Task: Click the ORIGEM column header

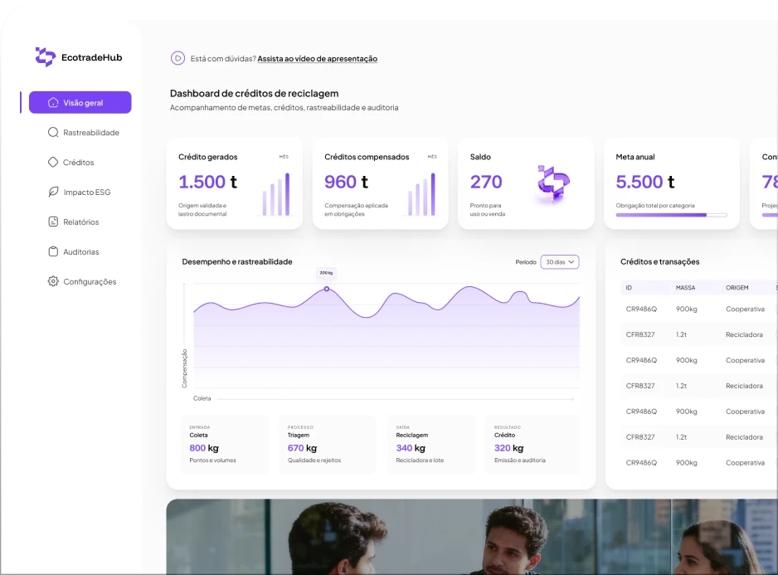Action: tap(737, 287)
